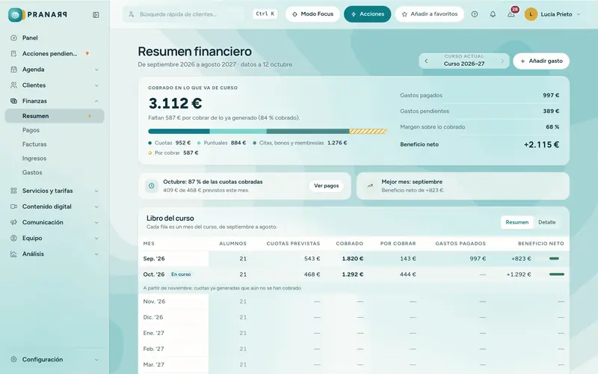Click the Clientes people icon

[x=13, y=85]
